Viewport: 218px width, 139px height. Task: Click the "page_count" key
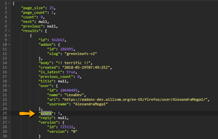[x=34, y=13]
